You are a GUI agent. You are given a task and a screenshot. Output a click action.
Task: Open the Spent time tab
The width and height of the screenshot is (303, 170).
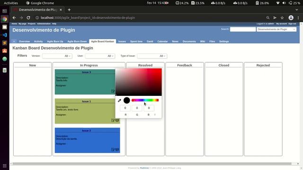click(x=136, y=42)
